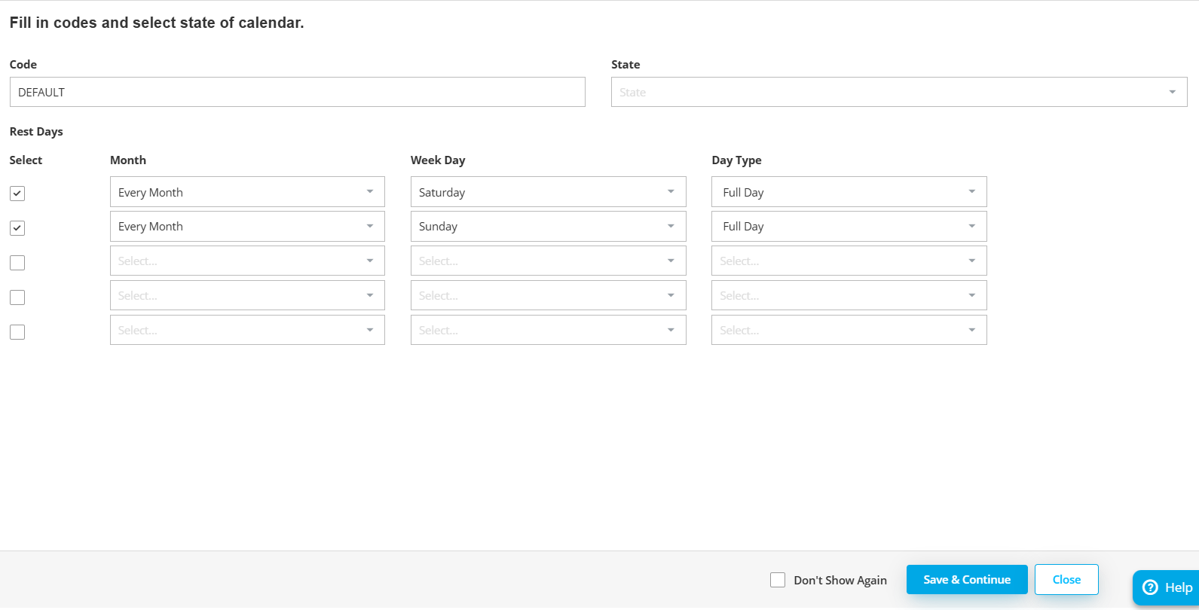
Task: Open the State dropdown
Action: (x=898, y=92)
